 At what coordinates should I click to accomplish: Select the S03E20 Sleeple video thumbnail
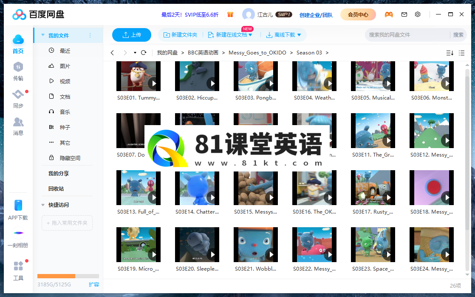[x=197, y=245]
